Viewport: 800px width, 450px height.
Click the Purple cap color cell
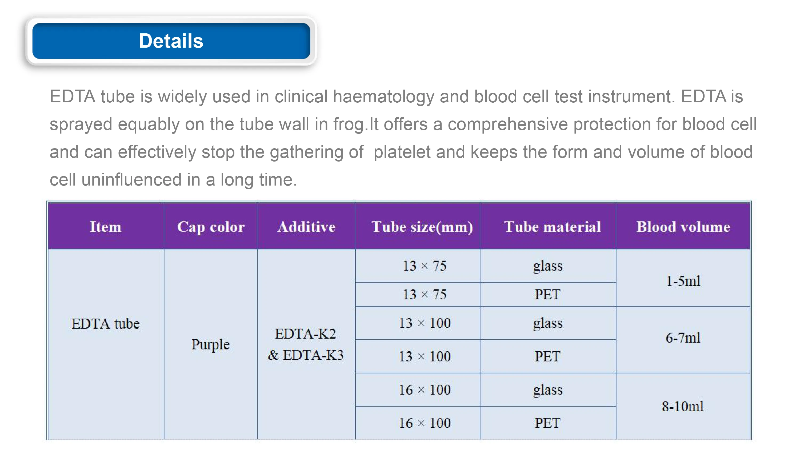point(210,344)
